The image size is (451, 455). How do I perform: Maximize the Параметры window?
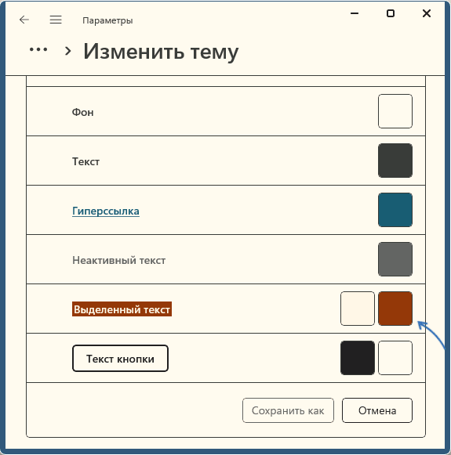[x=391, y=13]
